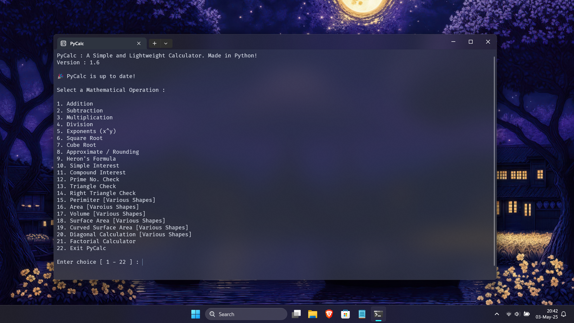Show hidden icons in the system tray
Viewport: 574px width, 323px height.
pos(497,314)
